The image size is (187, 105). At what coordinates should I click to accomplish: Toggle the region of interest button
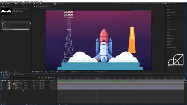click(72, 72)
